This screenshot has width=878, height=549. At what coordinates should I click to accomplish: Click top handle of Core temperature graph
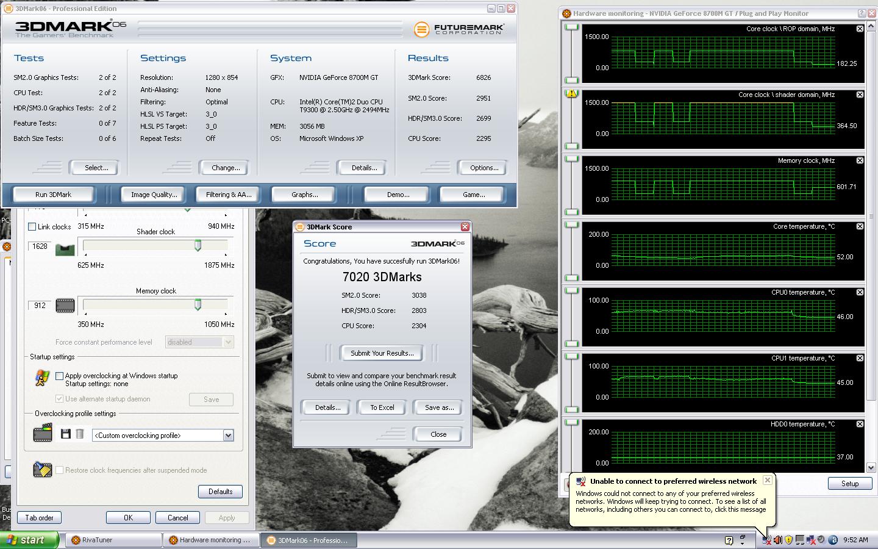pos(571,225)
